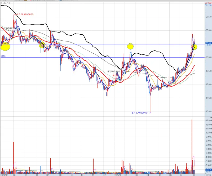Click the red arrow at 최고 28,050 marker
212x176 pixels.
[15, 14]
